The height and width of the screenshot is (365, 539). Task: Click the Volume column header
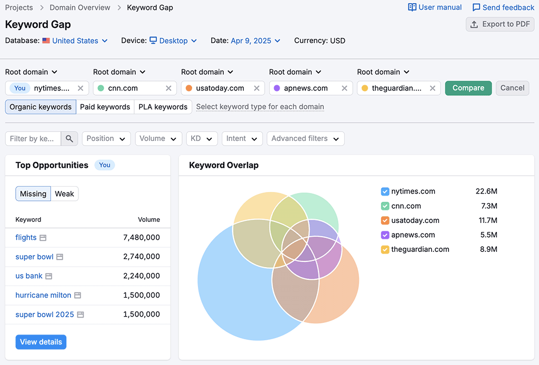tap(149, 220)
